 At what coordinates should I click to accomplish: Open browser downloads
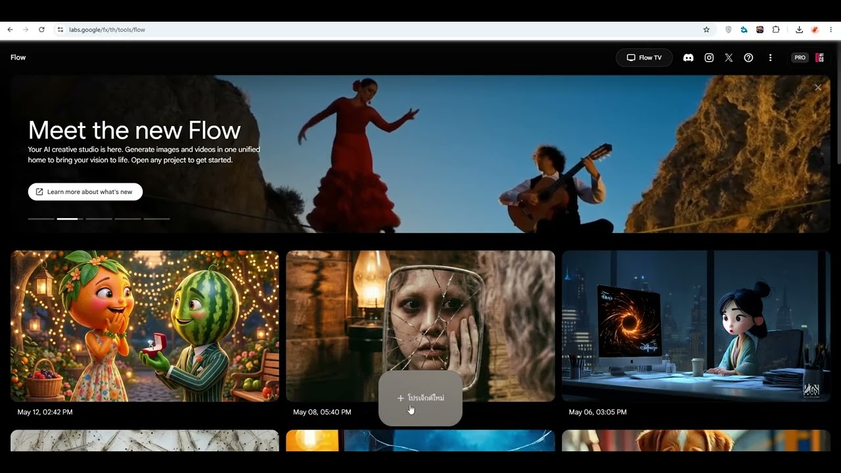pyautogui.click(x=799, y=30)
